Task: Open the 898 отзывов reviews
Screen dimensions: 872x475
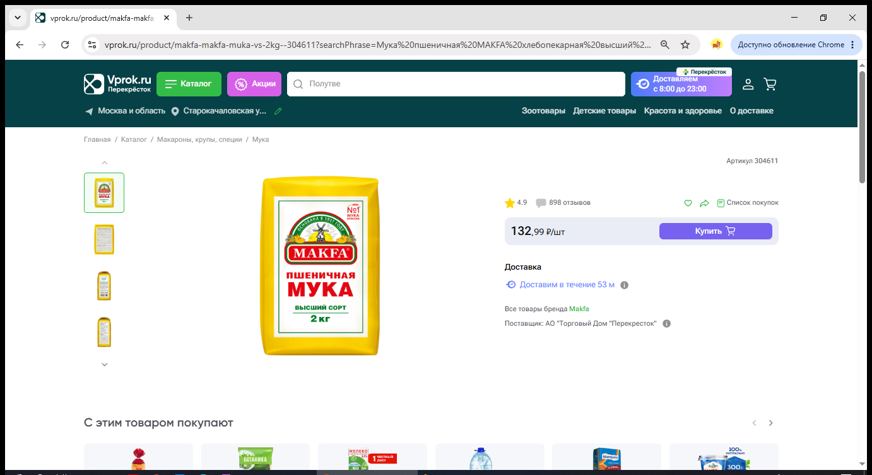Action: click(x=563, y=203)
